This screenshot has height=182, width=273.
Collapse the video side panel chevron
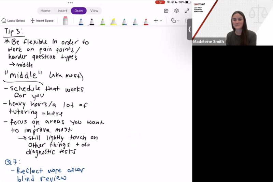tap(189, 30)
